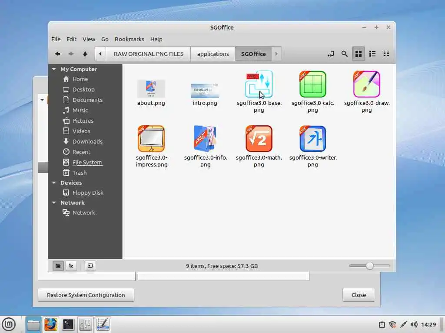Image resolution: width=445 pixels, height=333 pixels.
Task: Select the sgoffice3.0-writer.png icon
Action: coord(313,139)
